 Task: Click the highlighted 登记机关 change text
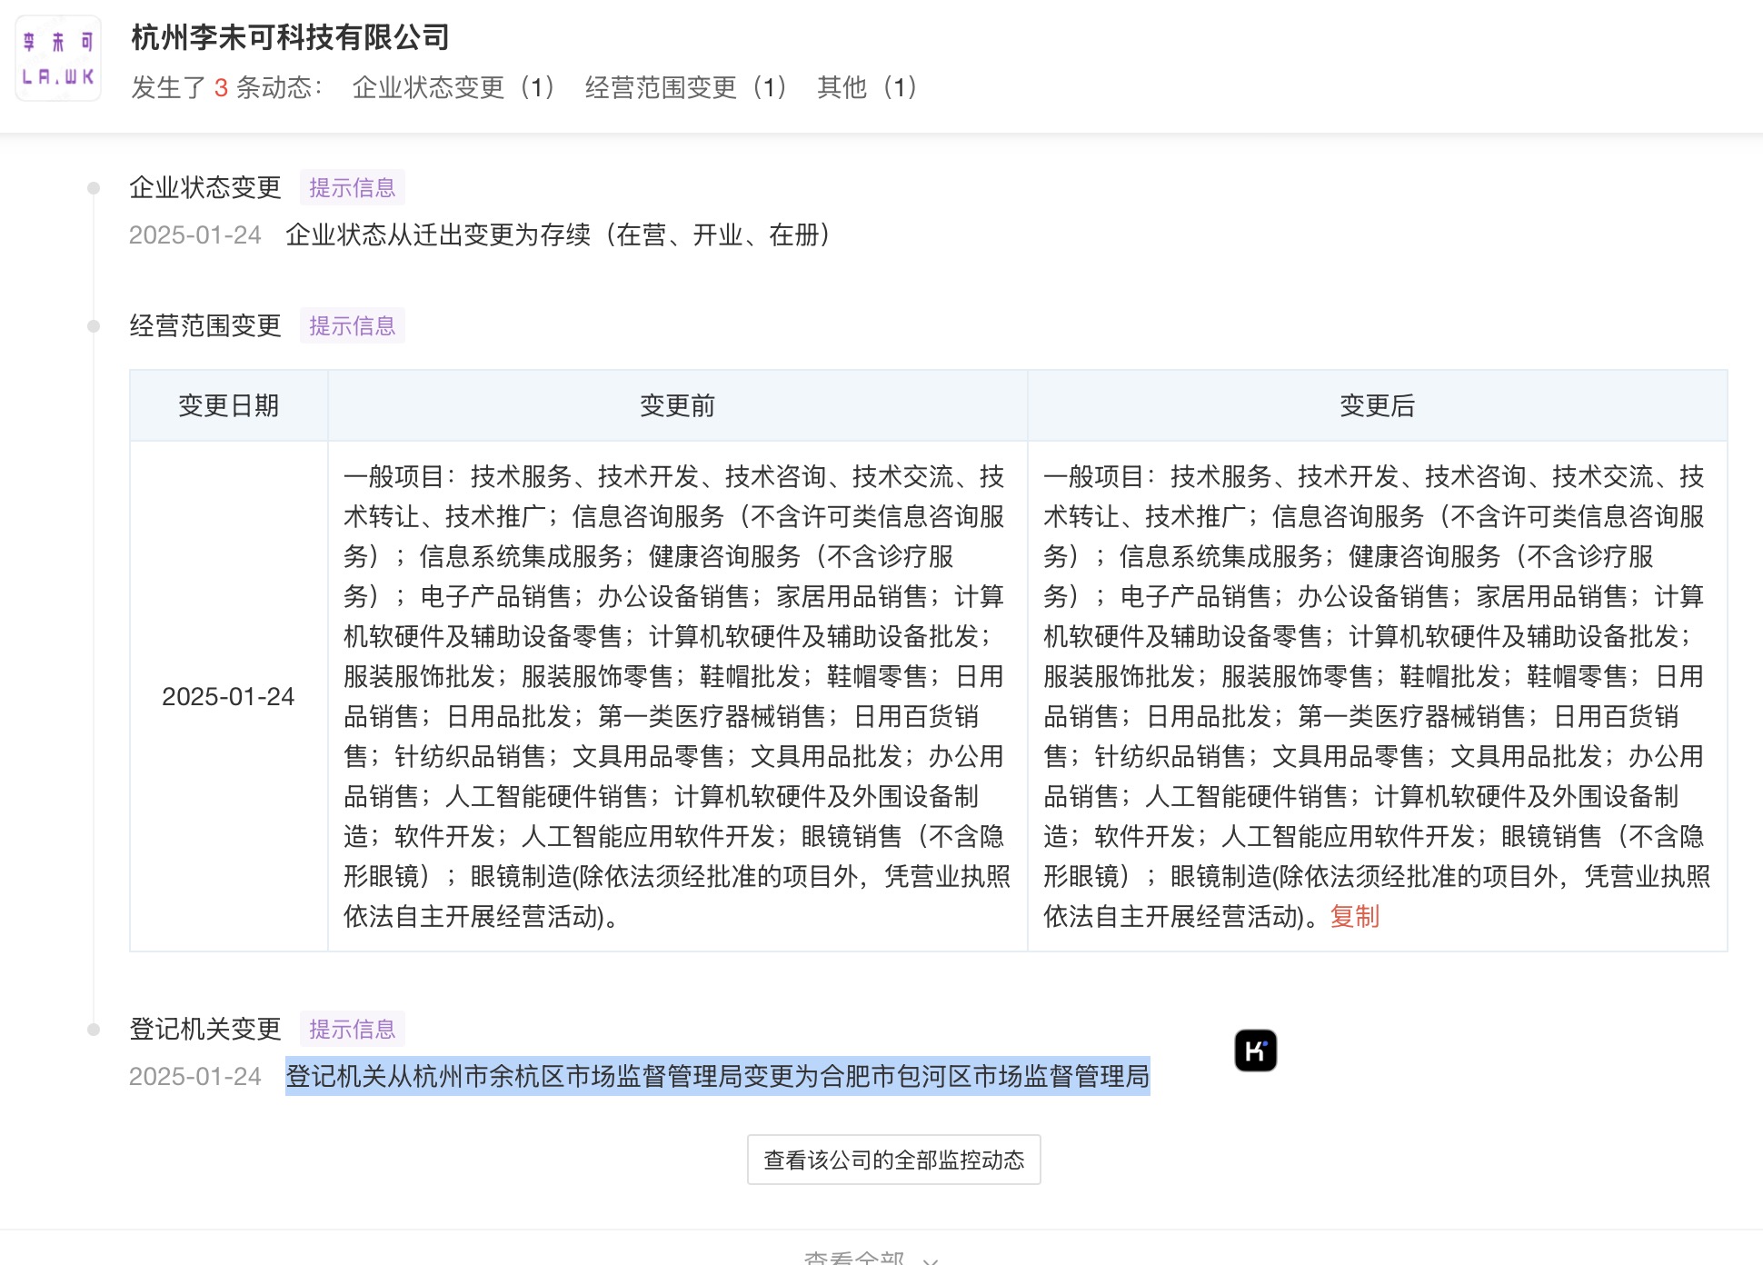coord(718,1076)
